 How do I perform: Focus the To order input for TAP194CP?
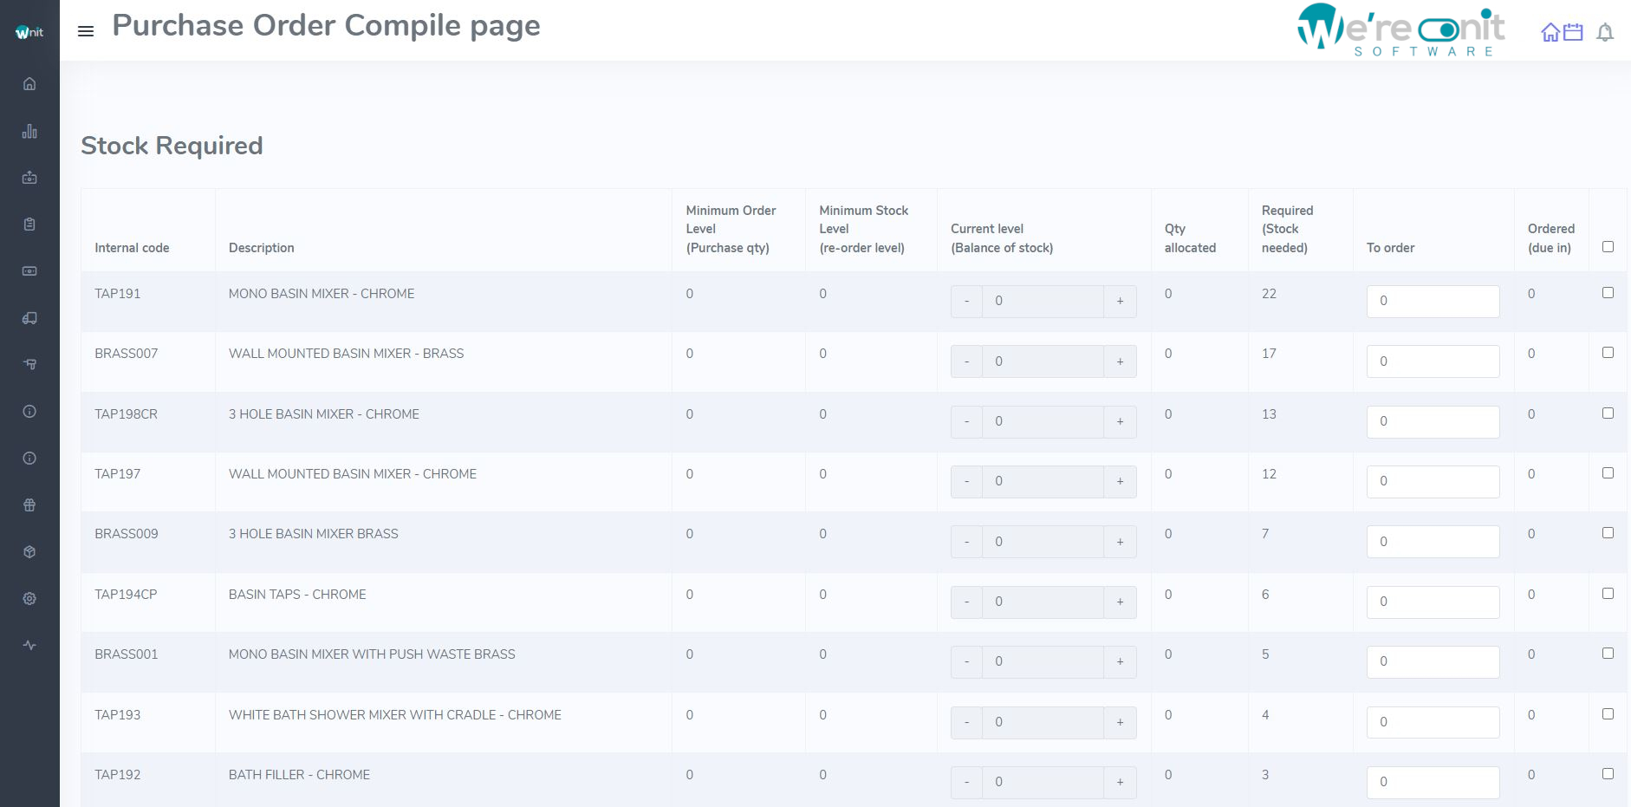pyautogui.click(x=1433, y=602)
